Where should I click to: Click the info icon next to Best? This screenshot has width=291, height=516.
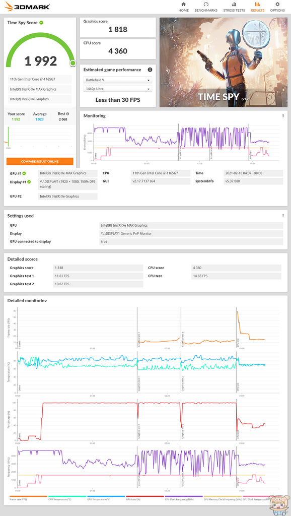(x=67, y=114)
